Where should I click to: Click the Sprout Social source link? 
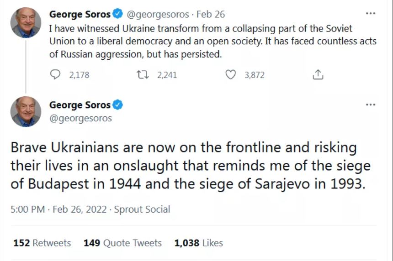point(142,209)
